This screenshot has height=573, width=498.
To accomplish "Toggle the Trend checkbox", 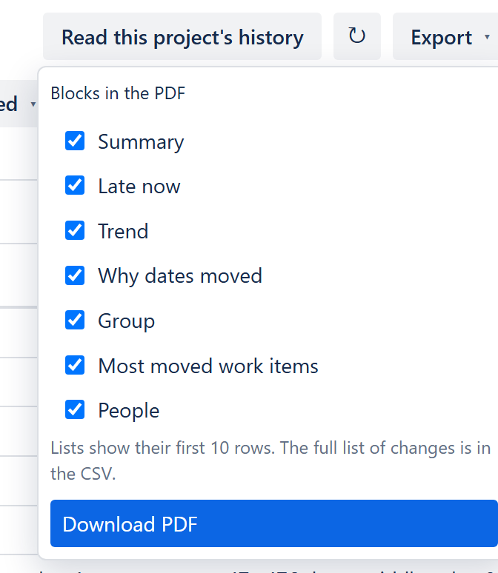I will click(75, 230).
